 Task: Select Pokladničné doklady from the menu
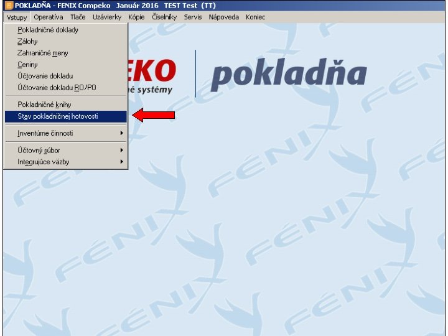[66, 30]
